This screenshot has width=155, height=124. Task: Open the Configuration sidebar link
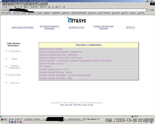tap(15, 51)
